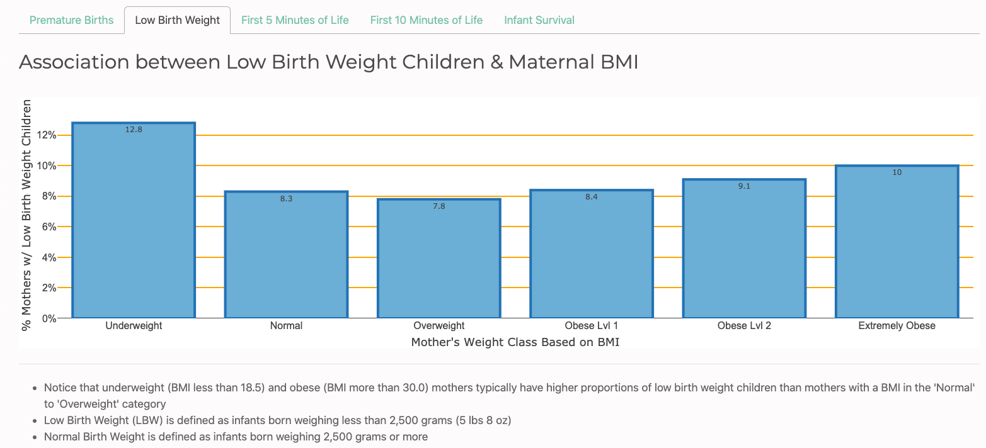Click the bullet text defining Low Birth Weight
Screen dimensions: 986x448
point(277,420)
